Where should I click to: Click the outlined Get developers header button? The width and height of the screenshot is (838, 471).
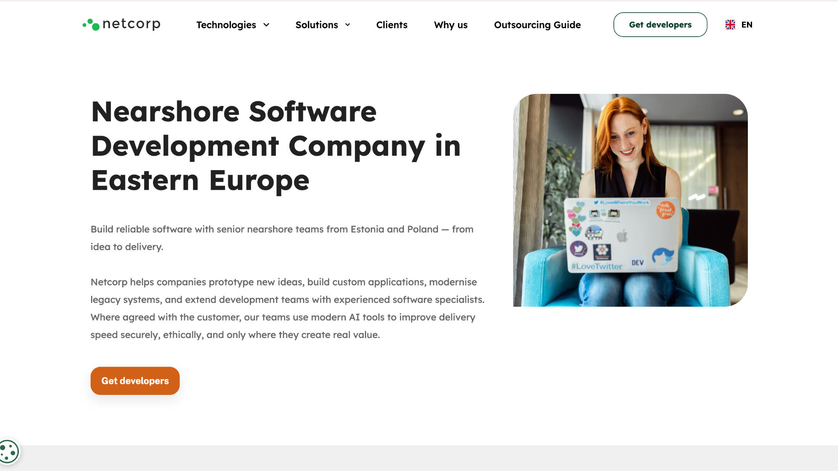[x=660, y=24]
